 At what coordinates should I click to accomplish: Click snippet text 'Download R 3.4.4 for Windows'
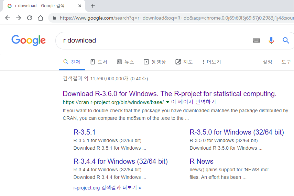pos(107,177)
